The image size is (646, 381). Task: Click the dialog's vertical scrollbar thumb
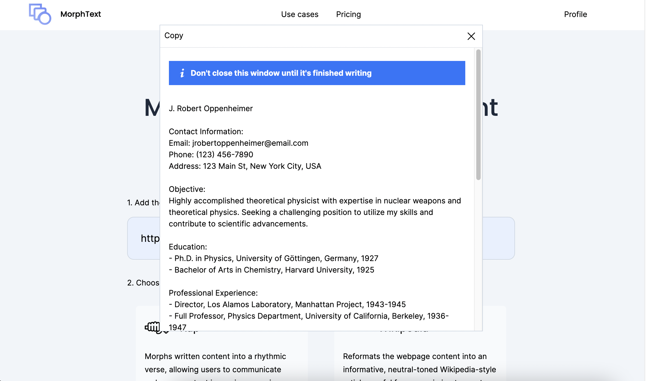tap(478, 115)
